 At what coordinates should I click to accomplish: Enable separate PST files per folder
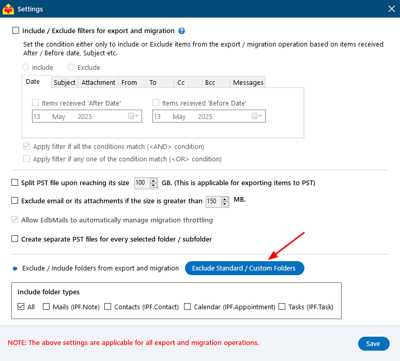click(x=15, y=239)
